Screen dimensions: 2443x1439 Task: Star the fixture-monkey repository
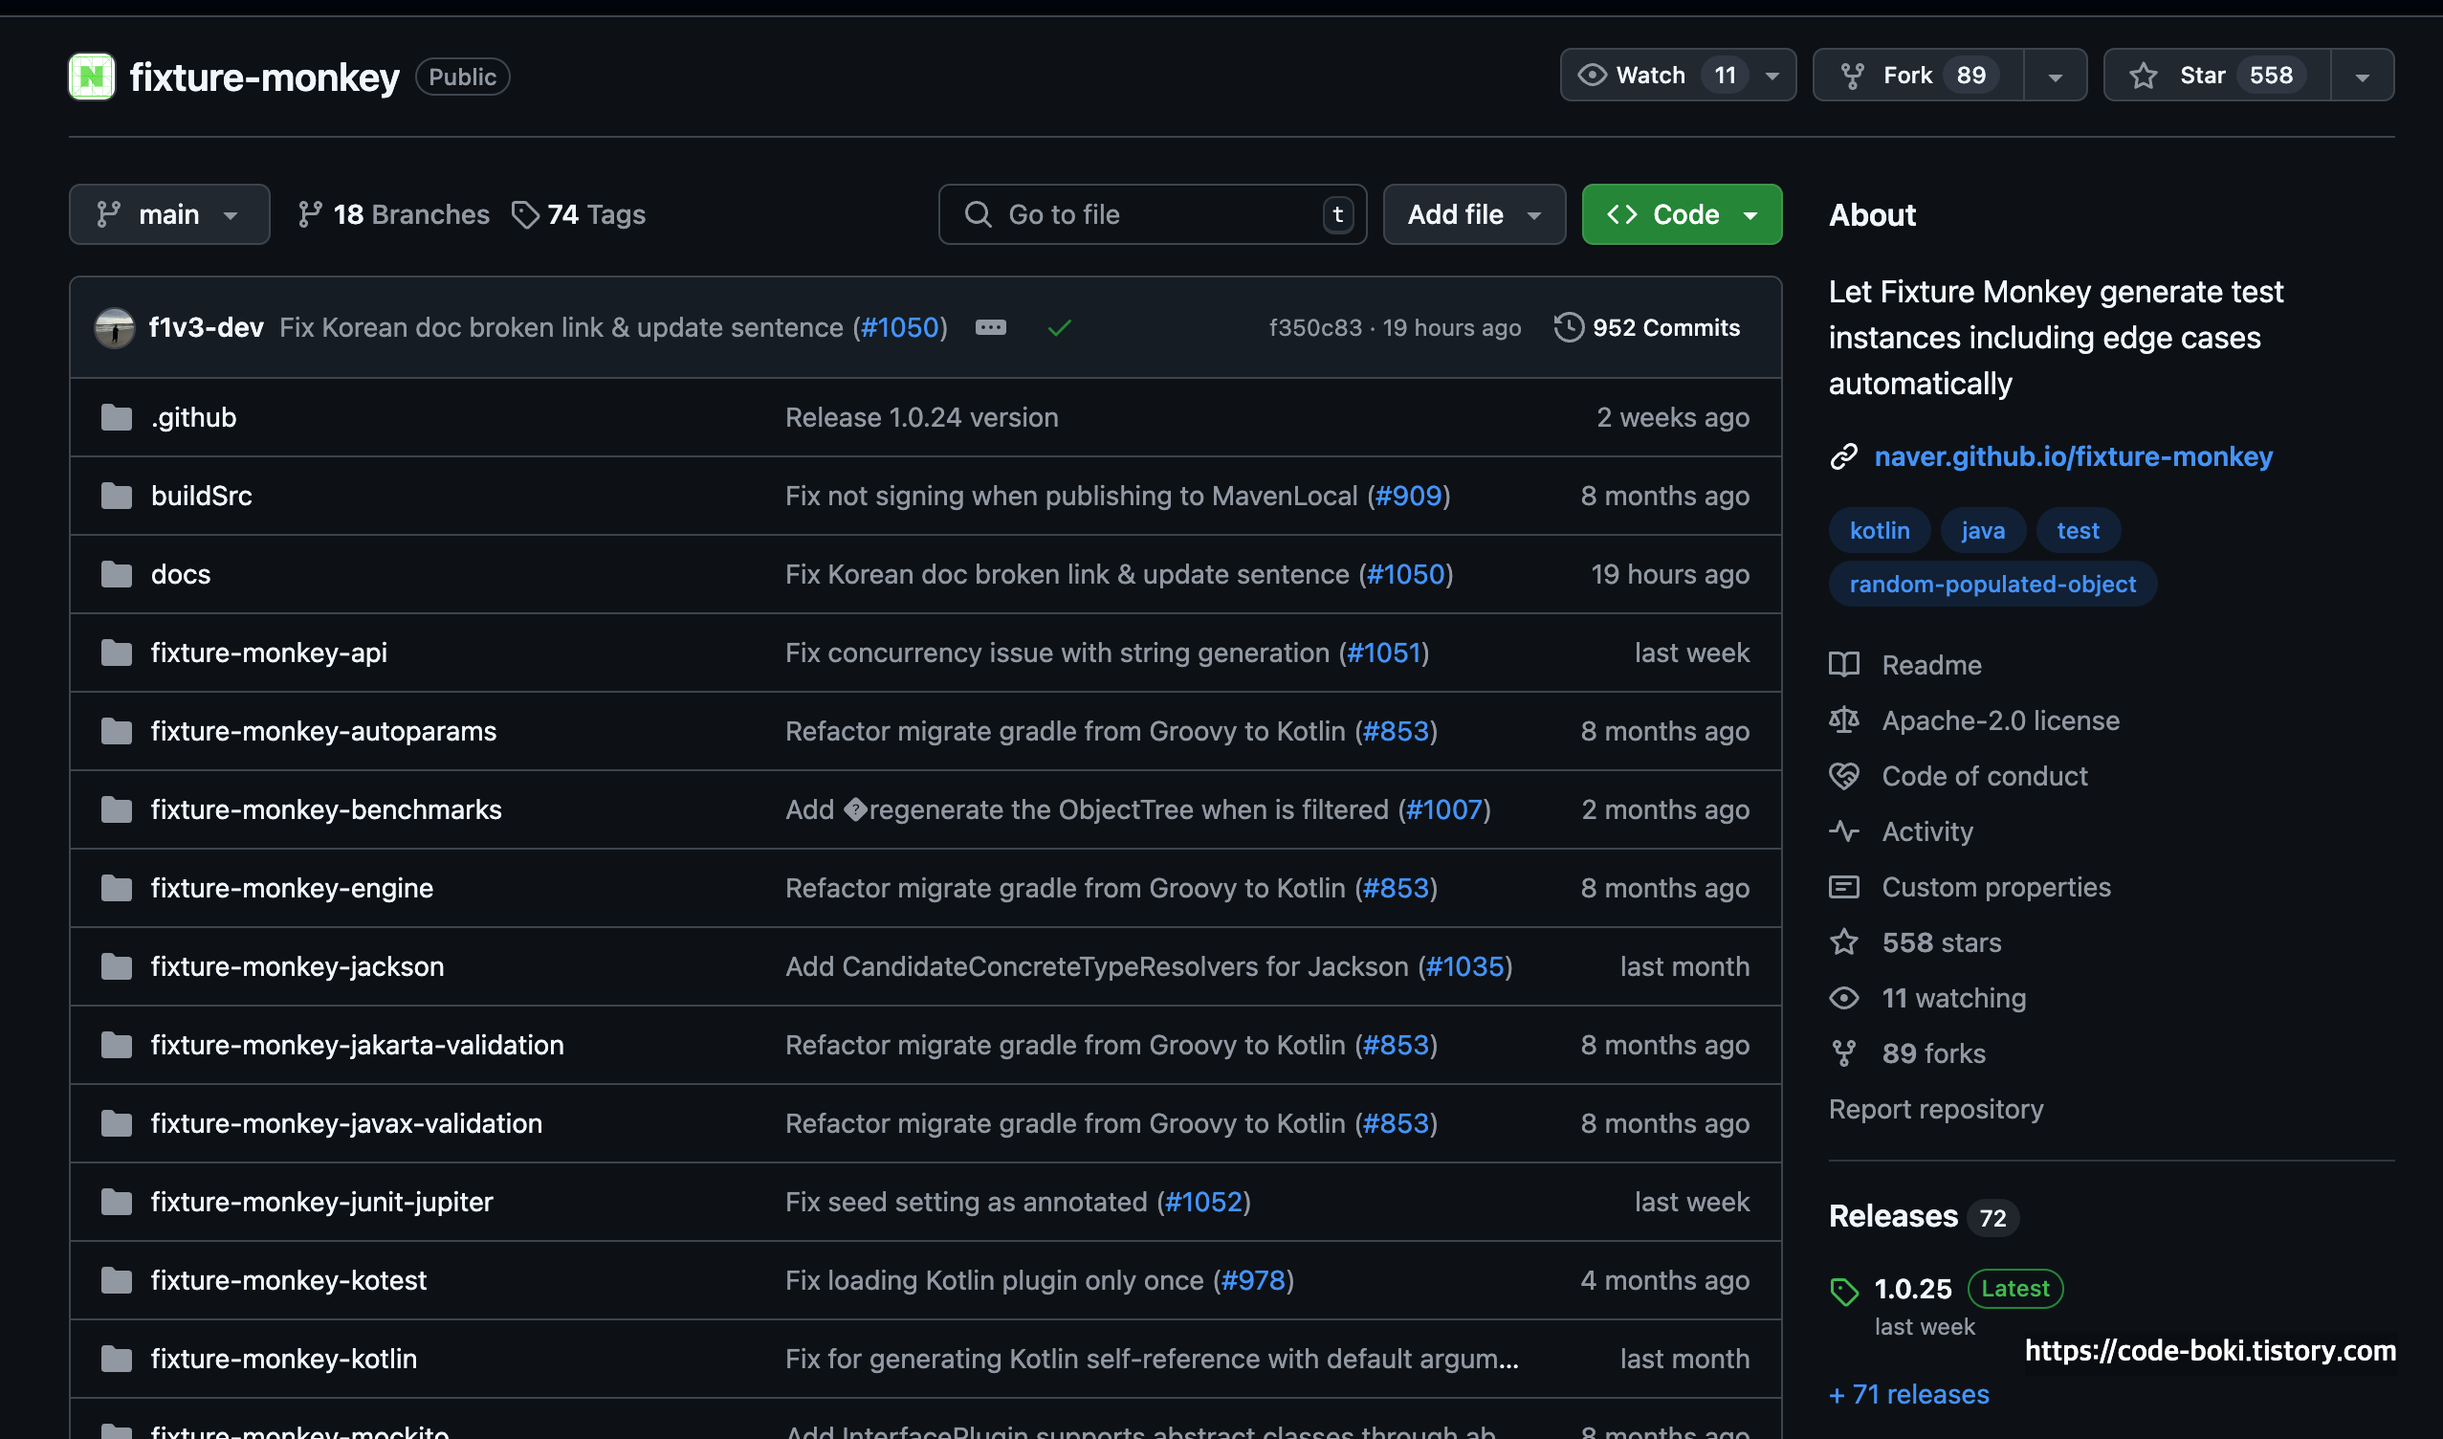point(2215,76)
